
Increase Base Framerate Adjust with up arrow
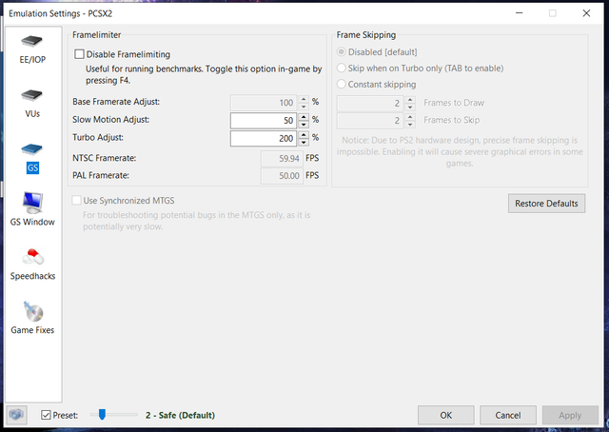(304, 99)
